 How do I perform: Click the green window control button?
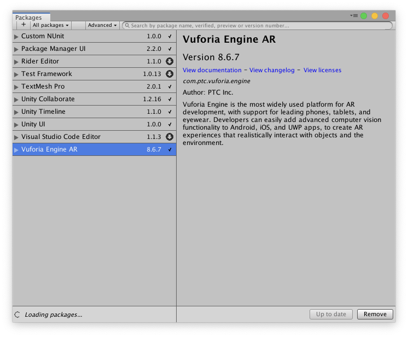[x=364, y=16]
